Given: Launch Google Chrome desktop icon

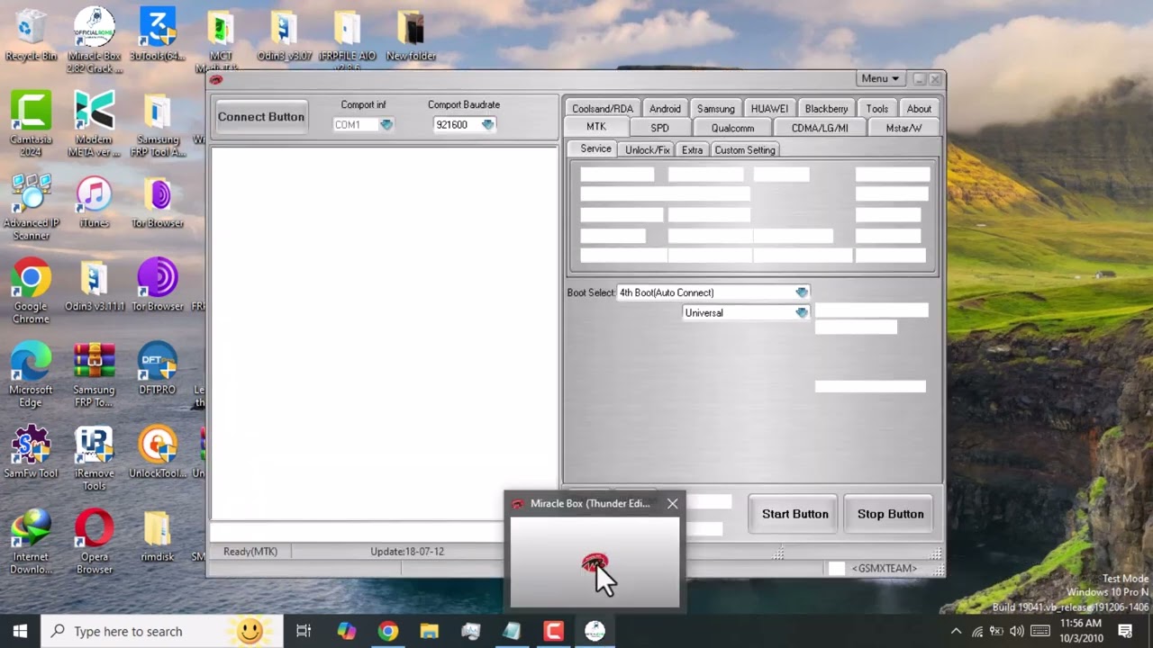Looking at the screenshot, I should pos(31,291).
